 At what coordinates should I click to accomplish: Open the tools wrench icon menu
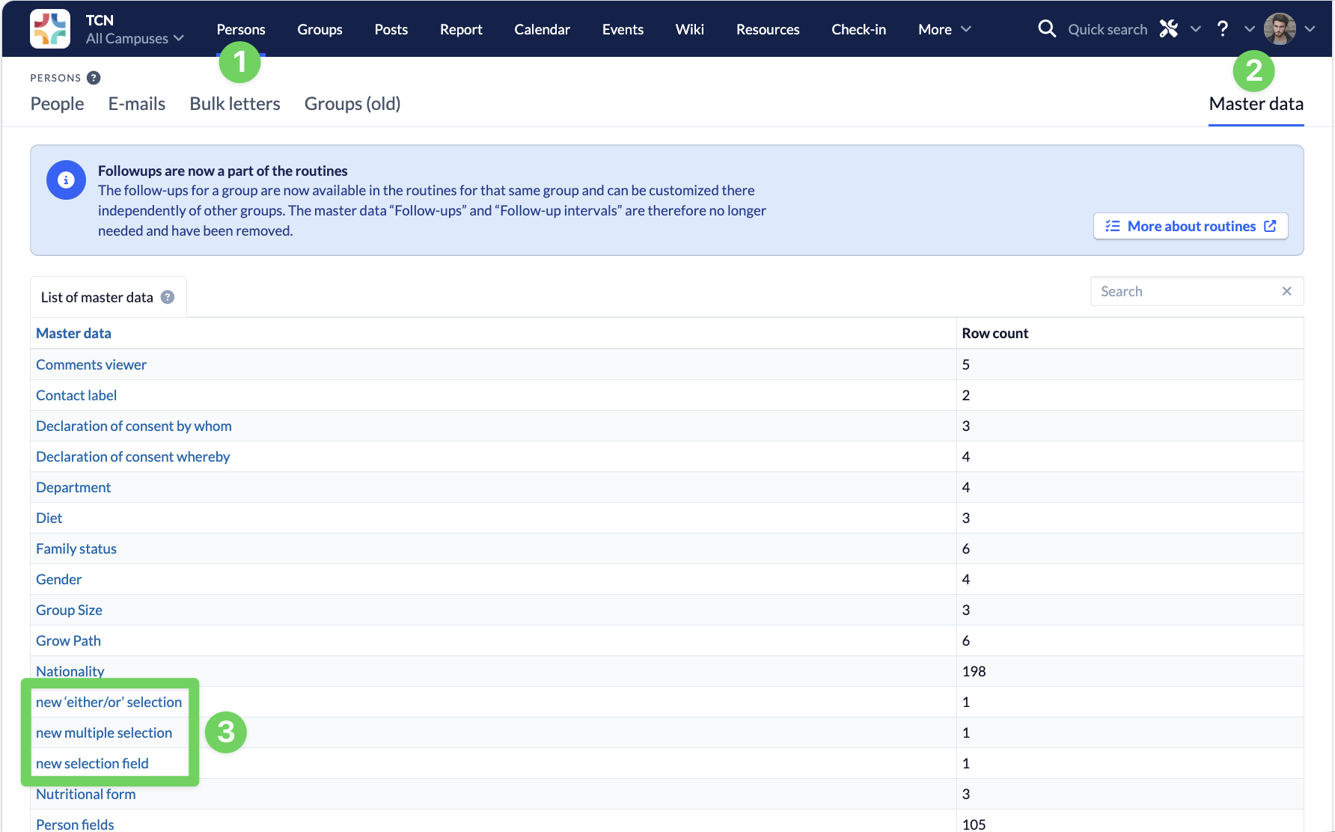click(x=1169, y=29)
